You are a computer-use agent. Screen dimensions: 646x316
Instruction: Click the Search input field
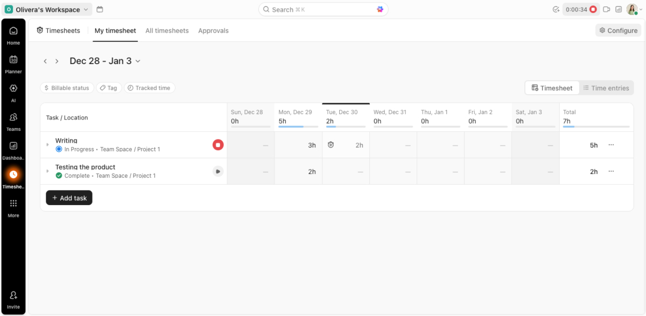pyautogui.click(x=323, y=9)
